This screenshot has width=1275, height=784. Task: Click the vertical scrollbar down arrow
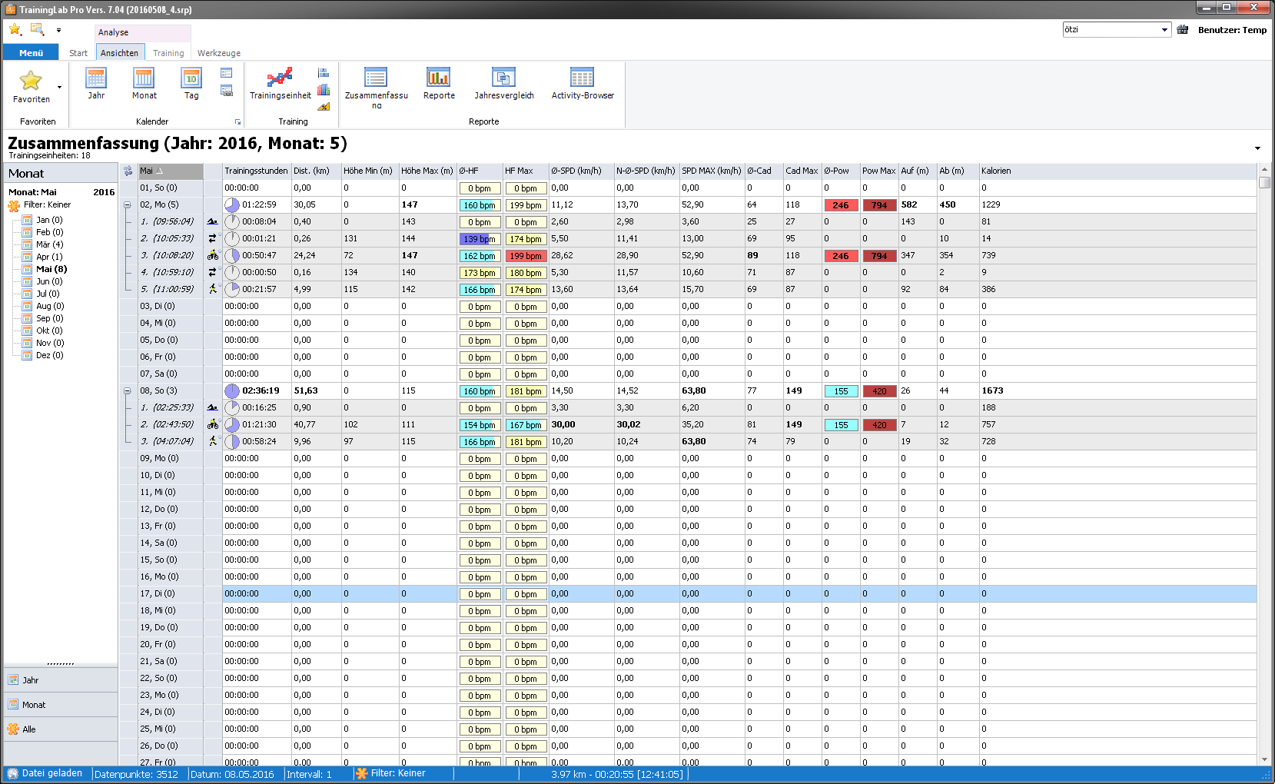tap(1265, 759)
